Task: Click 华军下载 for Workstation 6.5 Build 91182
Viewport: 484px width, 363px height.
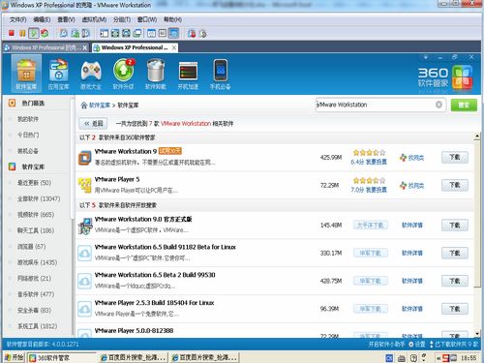Action: [x=370, y=253]
